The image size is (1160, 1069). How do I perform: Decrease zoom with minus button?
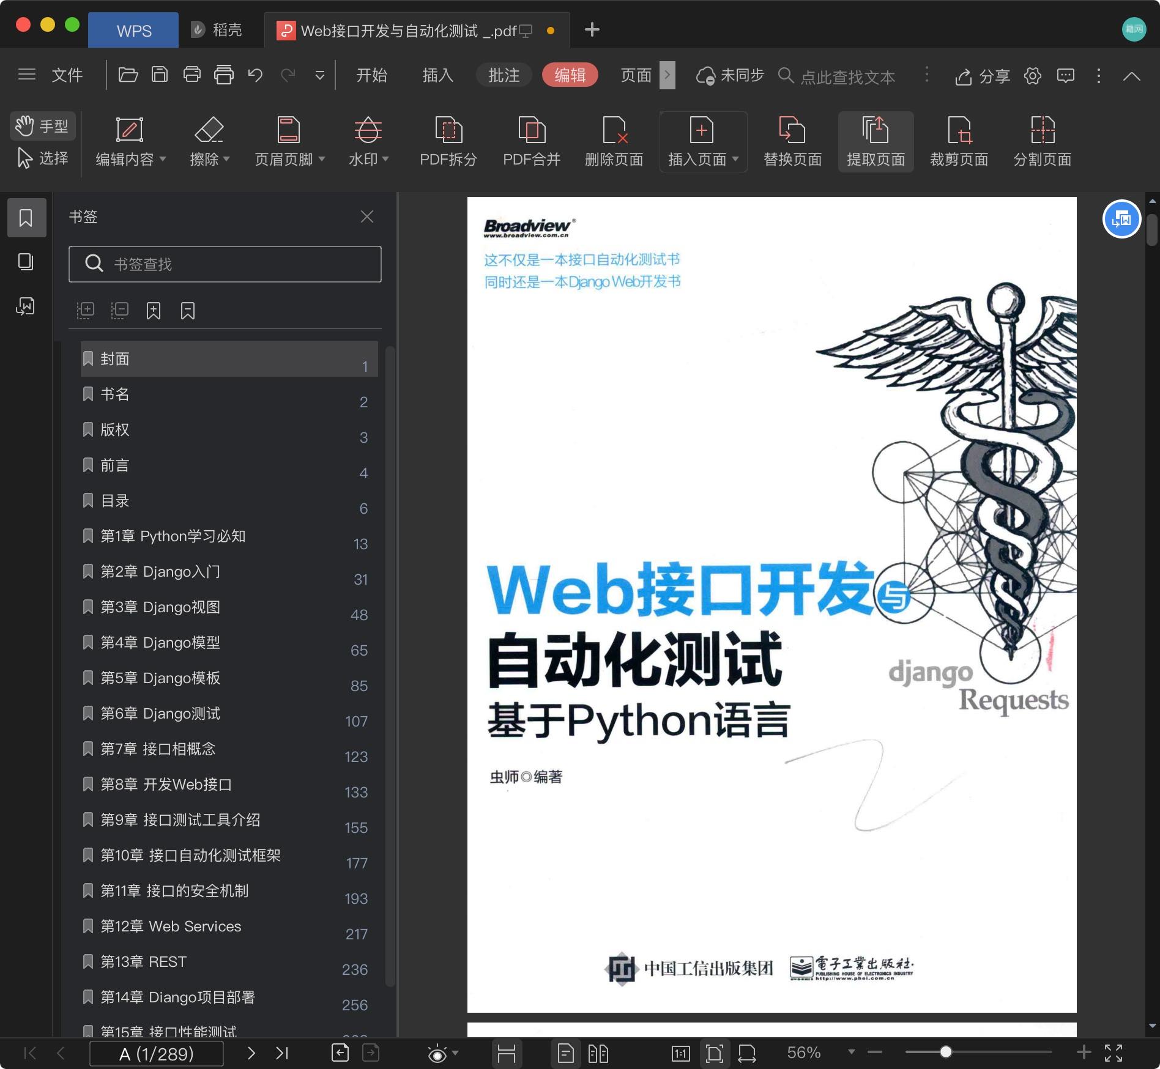coord(875,1052)
